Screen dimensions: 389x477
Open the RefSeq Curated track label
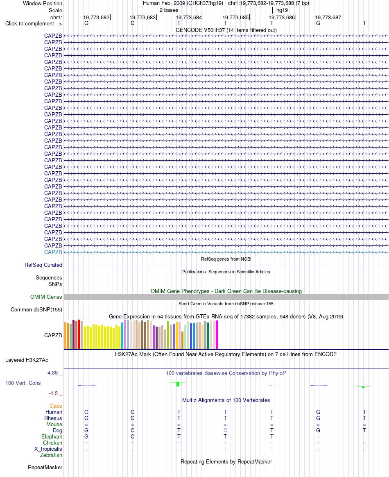(43, 265)
